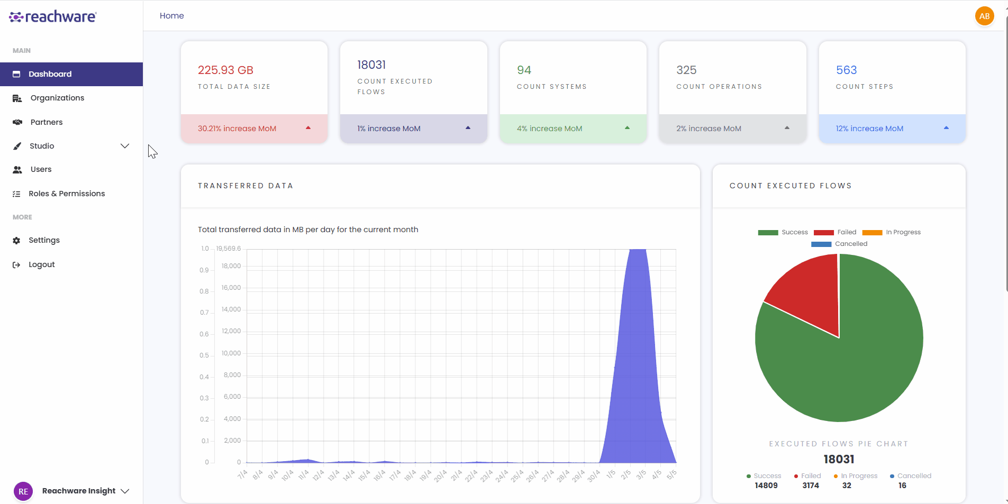Toggle the Success legend in pie chart

[783, 232]
